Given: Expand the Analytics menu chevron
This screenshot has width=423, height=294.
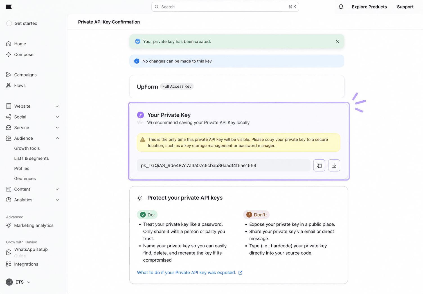Looking at the screenshot, I should click(57, 200).
